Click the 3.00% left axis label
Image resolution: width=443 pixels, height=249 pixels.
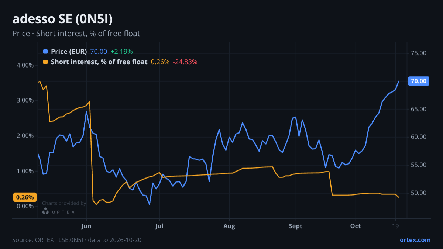[25, 101]
